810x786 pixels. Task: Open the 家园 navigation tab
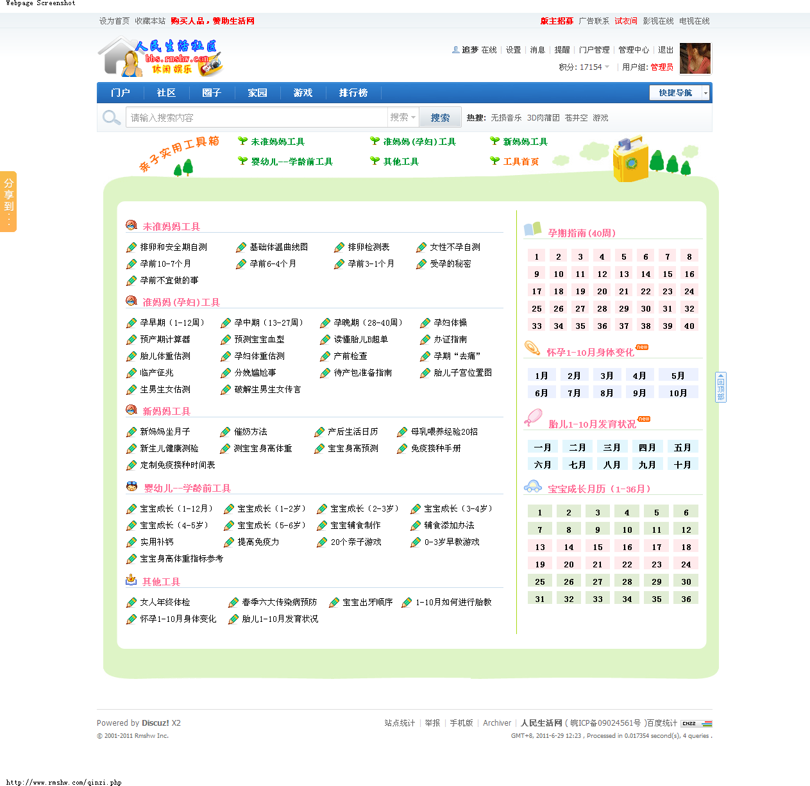click(x=257, y=93)
